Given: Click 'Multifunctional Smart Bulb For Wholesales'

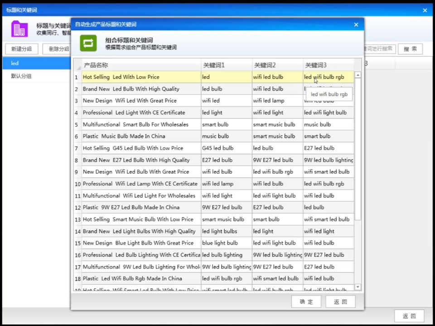Looking at the screenshot, I should pyautogui.click(x=141, y=125).
